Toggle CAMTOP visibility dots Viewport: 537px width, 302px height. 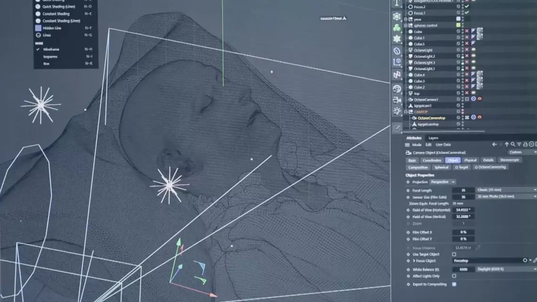tap(463, 112)
